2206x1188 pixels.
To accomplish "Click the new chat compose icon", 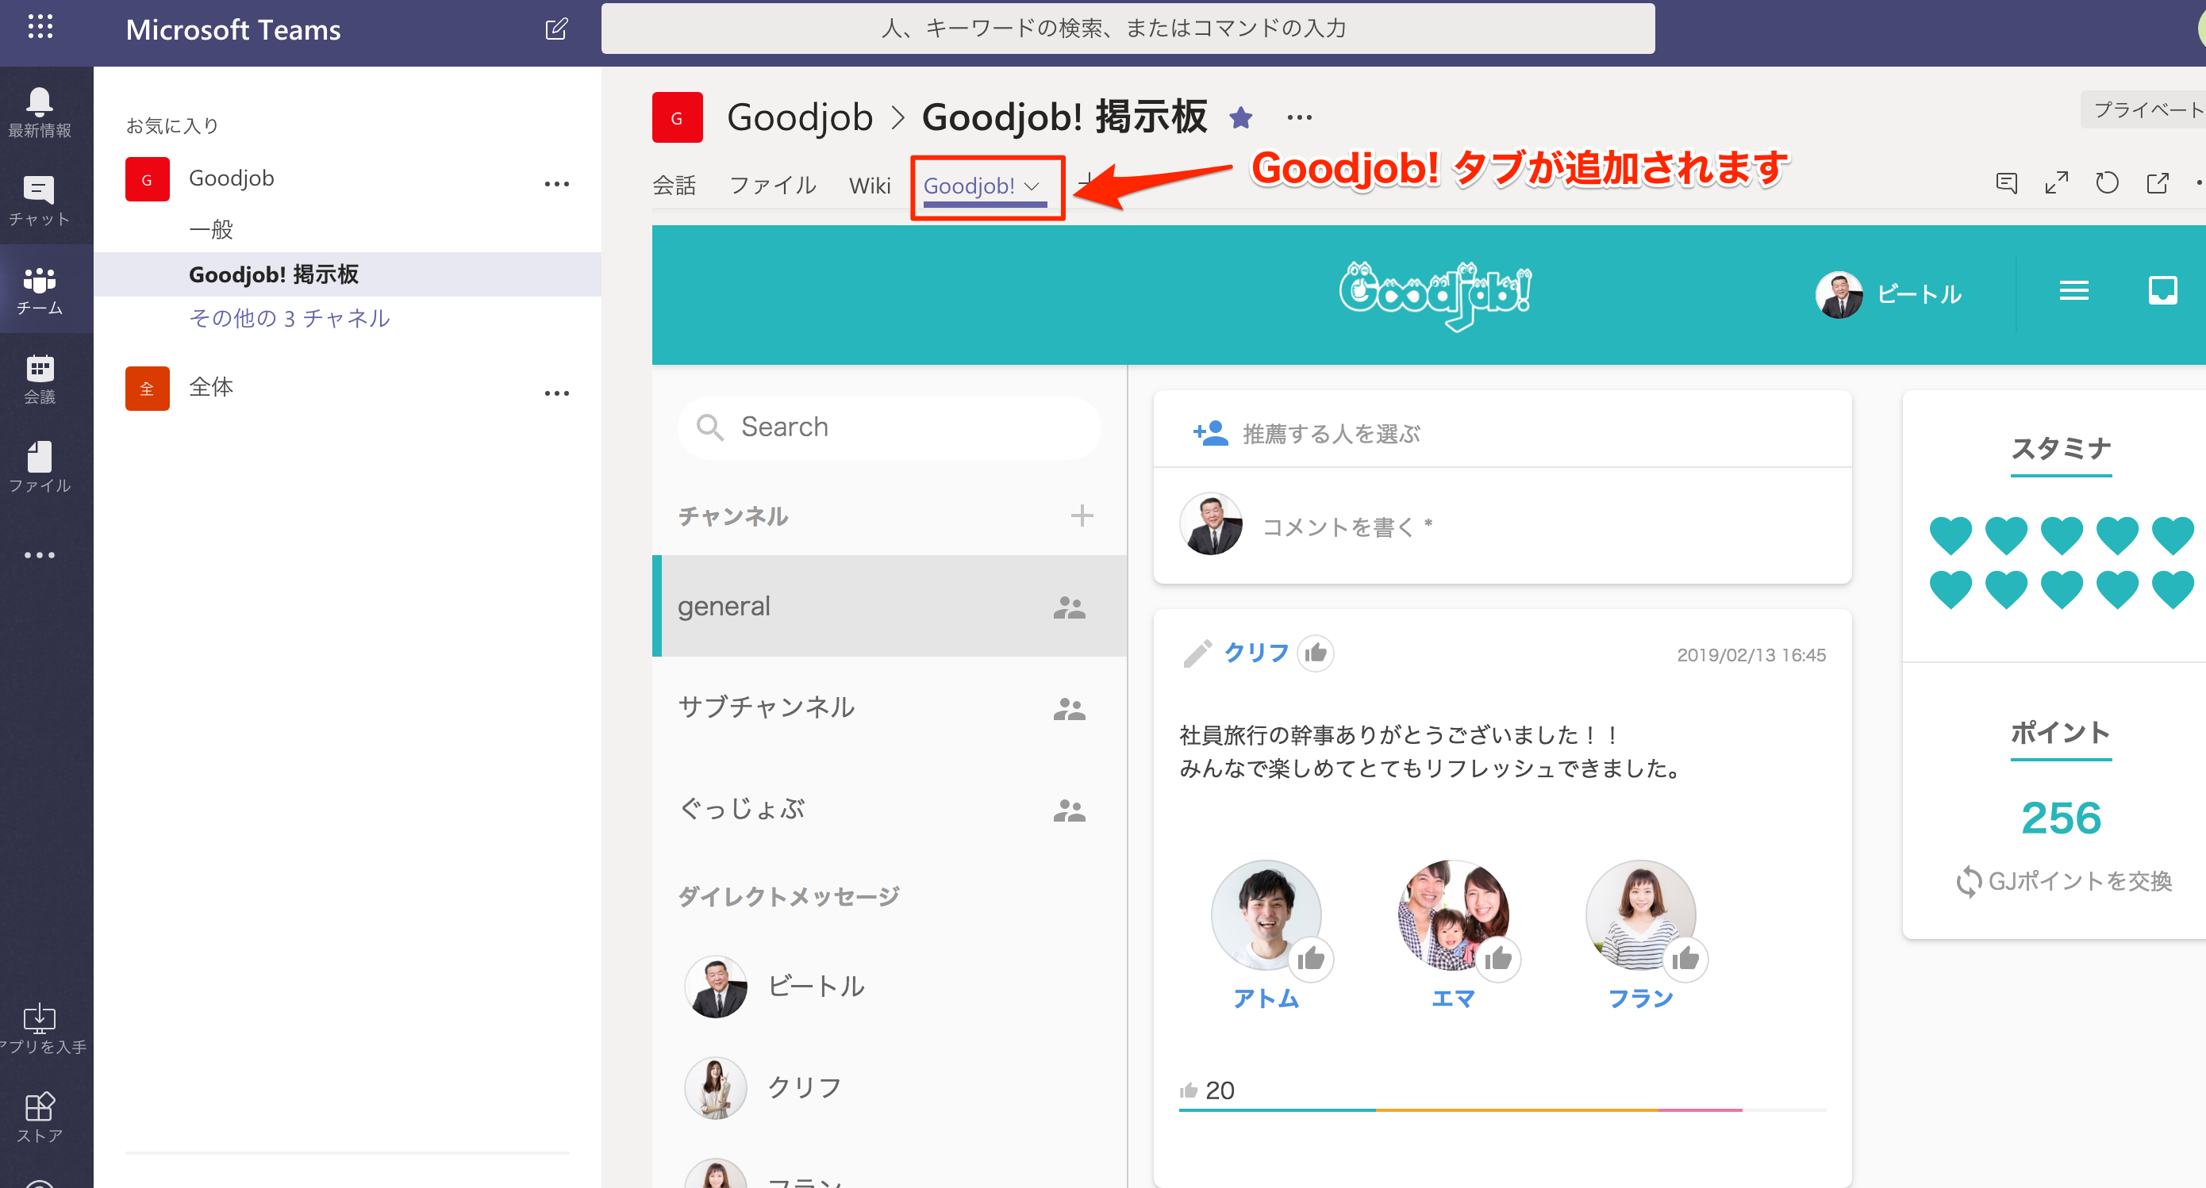I will (x=555, y=29).
